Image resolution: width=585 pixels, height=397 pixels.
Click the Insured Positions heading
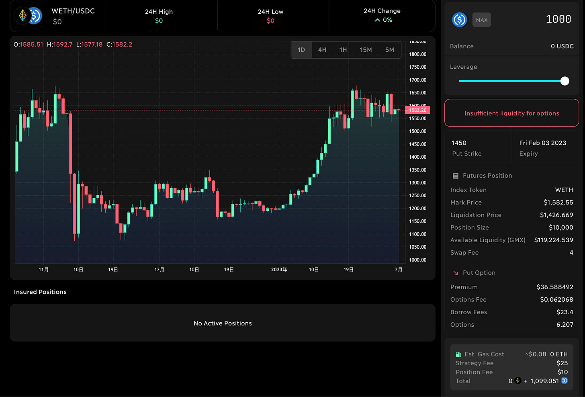(x=40, y=292)
